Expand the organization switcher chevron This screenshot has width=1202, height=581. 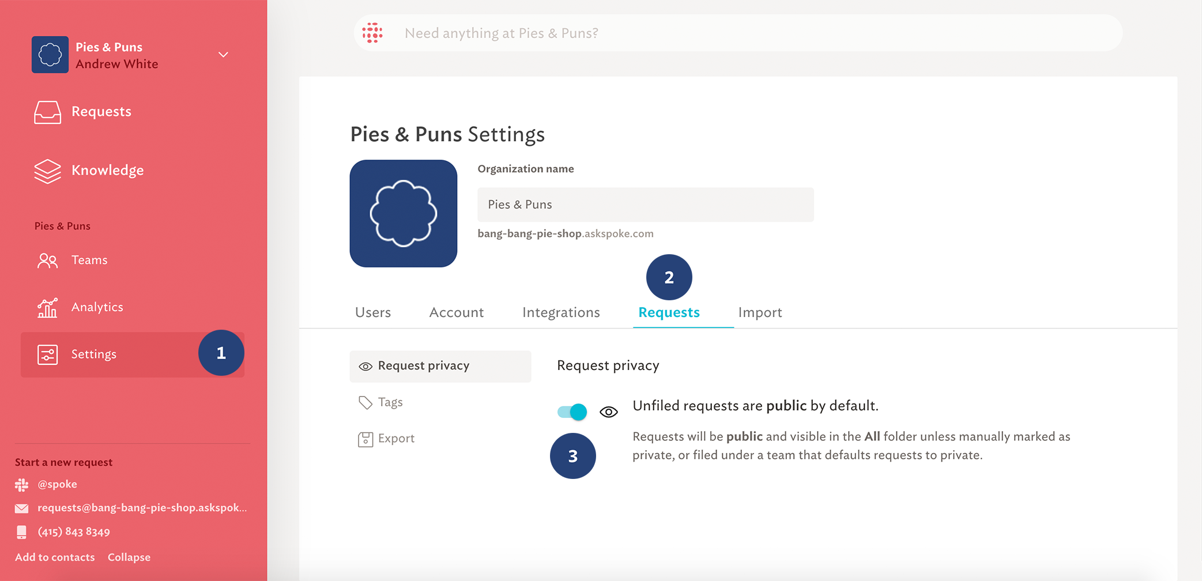(223, 55)
